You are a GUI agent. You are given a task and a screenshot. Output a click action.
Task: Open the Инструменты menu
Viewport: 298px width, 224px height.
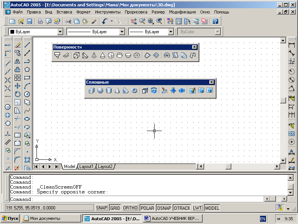[108, 12]
